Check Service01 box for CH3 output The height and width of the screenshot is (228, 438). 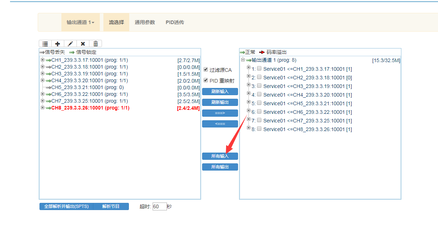(259, 86)
